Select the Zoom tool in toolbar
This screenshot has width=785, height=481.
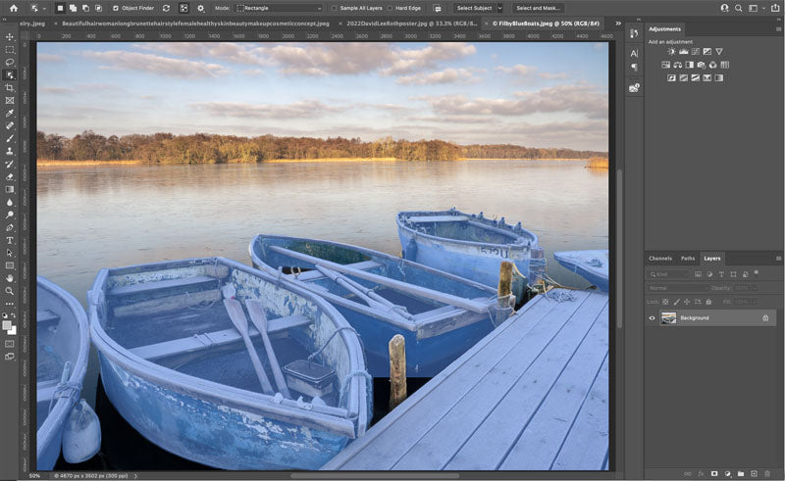(10, 291)
